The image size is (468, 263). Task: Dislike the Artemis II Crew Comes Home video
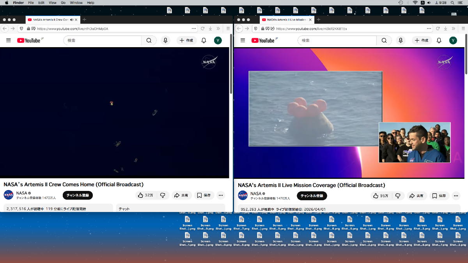tap(163, 195)
